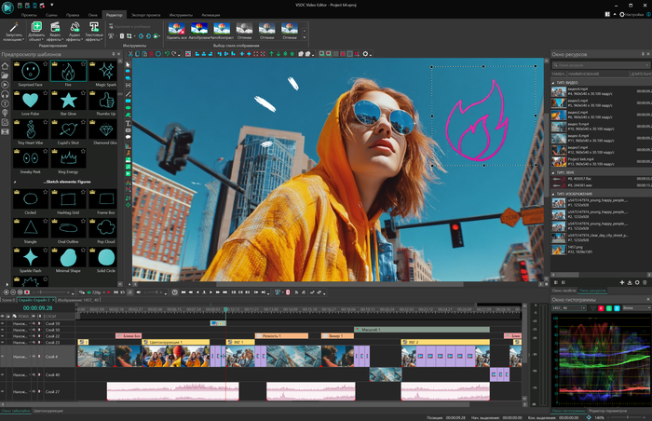Launch the wizard (Запустить помощник) wand icon
The height and width of the screenshot is (421, 652).
[x=14, y=31]
